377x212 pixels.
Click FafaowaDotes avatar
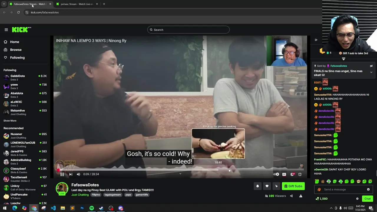62,188
